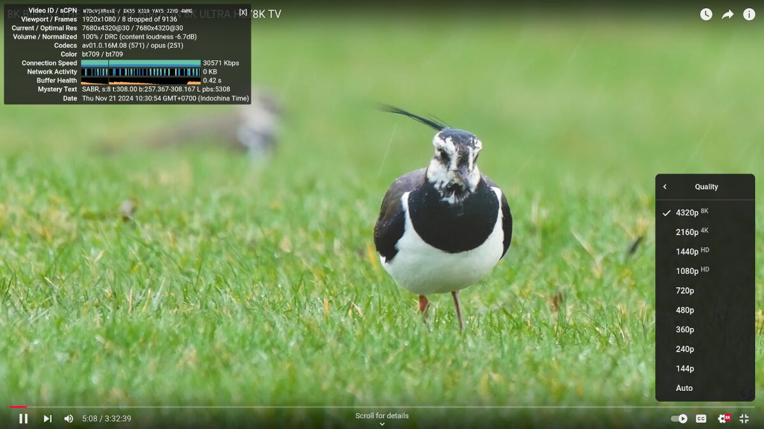764x429 pixels.
Task: Click the "Video ID / sCPN" label
Action: pos(53,11)
